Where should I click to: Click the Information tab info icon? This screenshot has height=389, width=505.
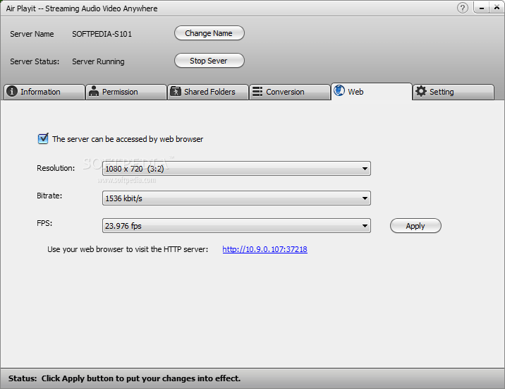12,91
